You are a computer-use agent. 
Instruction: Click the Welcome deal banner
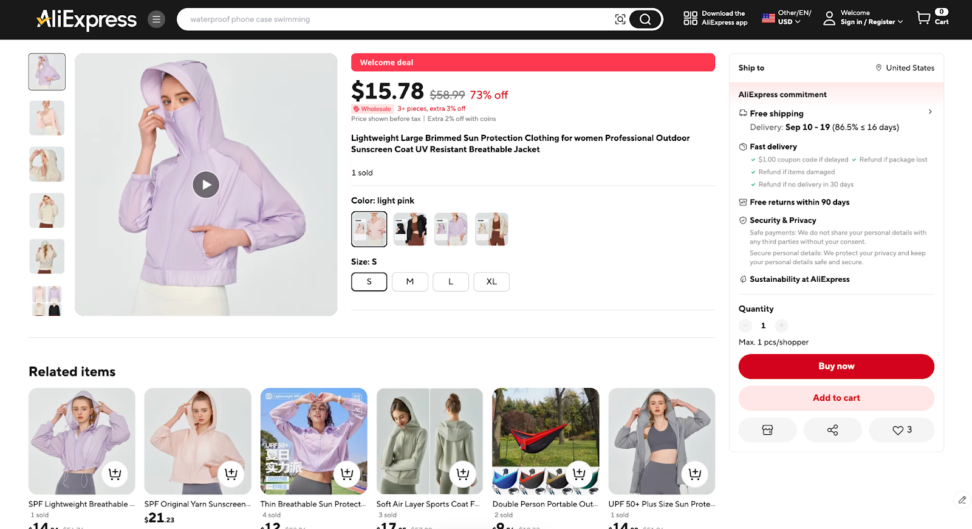pos(533,63)
